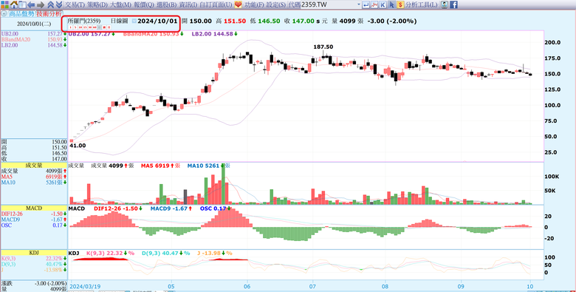Click the 日線圖 chart type label
The height and width of the screenshot is (292, 576).
[x=120, y=21]
